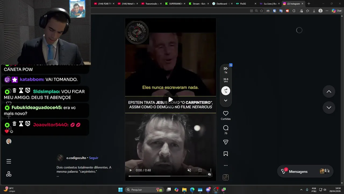The image size is (344, 194).
Task: Go to the previous reel with up arrow
Action: (329, 91)
